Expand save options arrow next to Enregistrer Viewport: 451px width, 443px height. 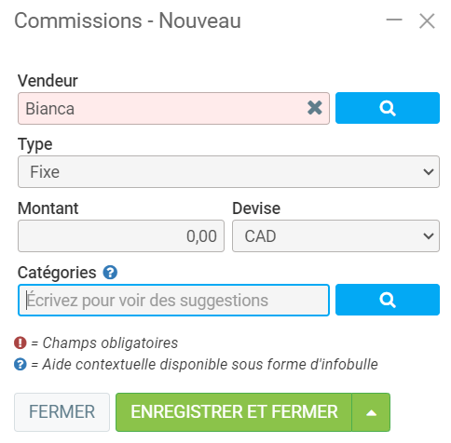pos(371,412)
